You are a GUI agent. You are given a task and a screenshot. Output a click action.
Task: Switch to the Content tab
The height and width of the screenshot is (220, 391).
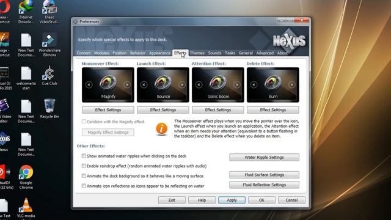point(84,53)
